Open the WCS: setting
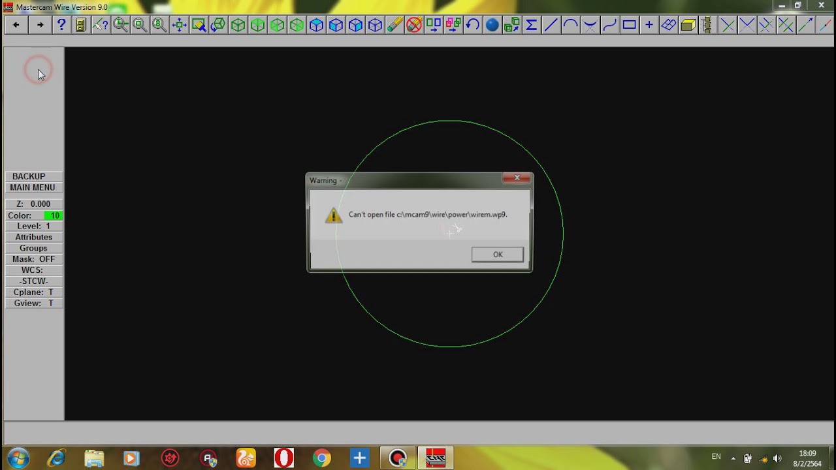 tap(33, 270)
